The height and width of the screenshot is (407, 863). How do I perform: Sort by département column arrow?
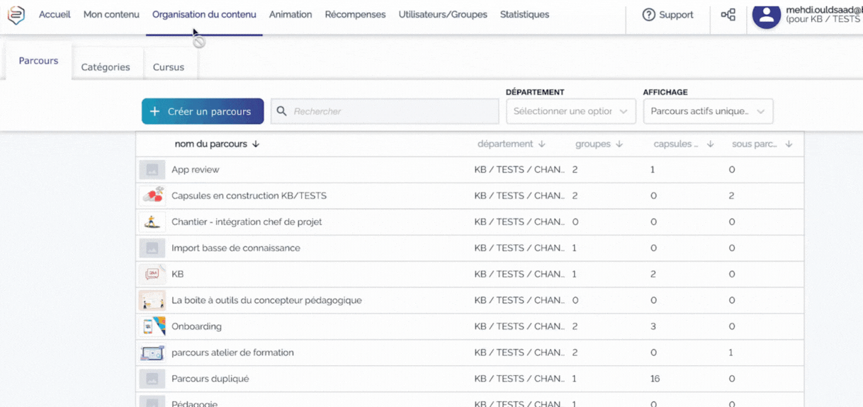pos(542,144)
